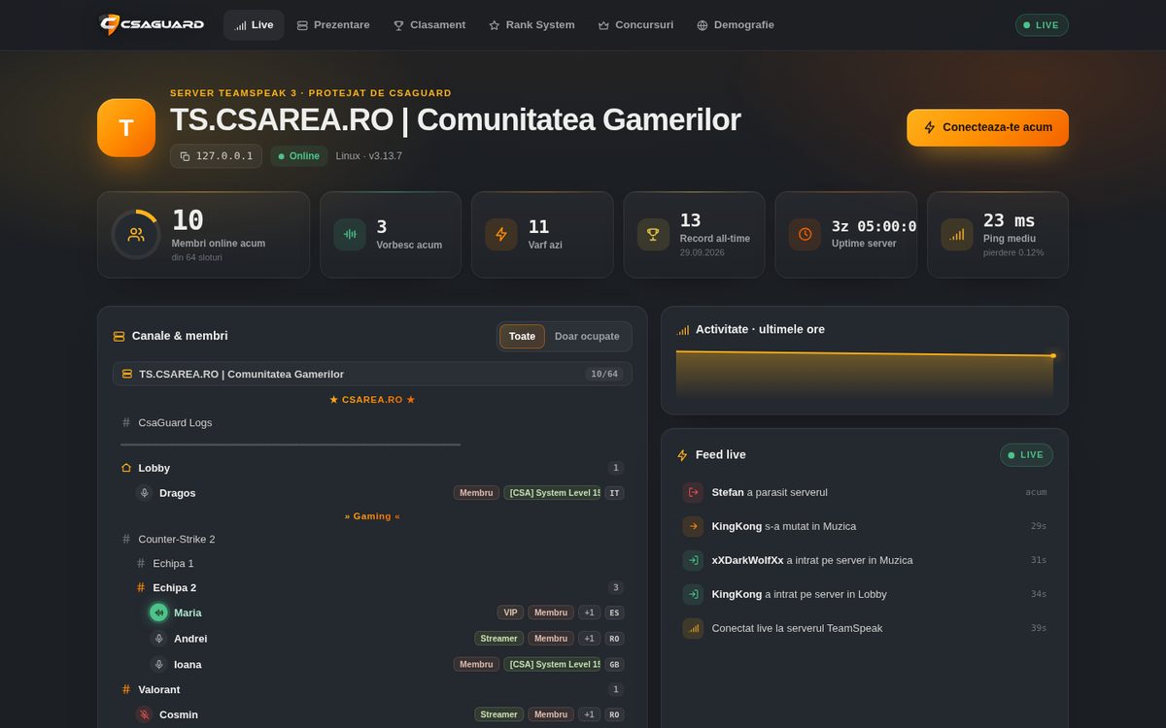Open the Concursuri tab

click(x=635, y=25)
